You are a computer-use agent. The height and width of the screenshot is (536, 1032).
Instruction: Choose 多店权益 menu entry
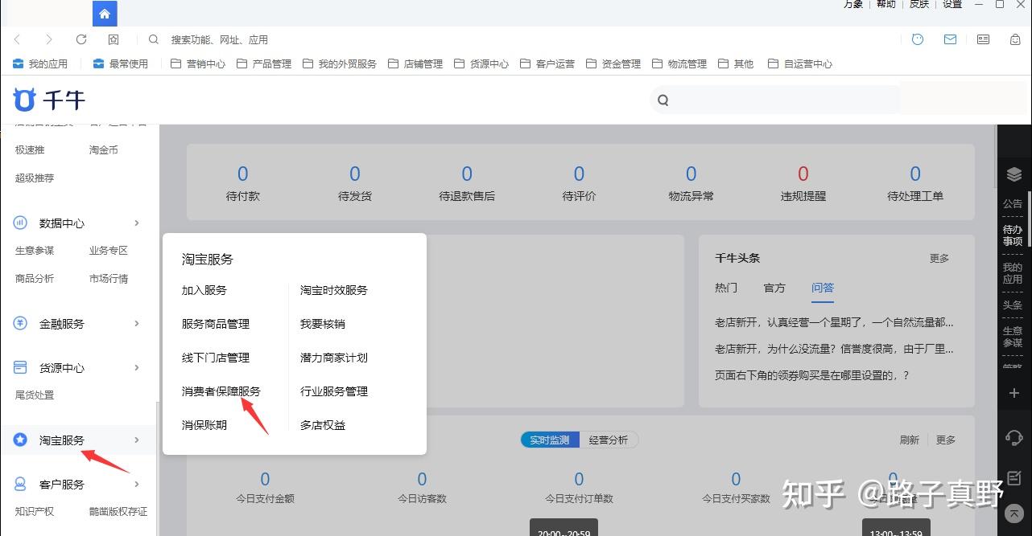[323, 425]
